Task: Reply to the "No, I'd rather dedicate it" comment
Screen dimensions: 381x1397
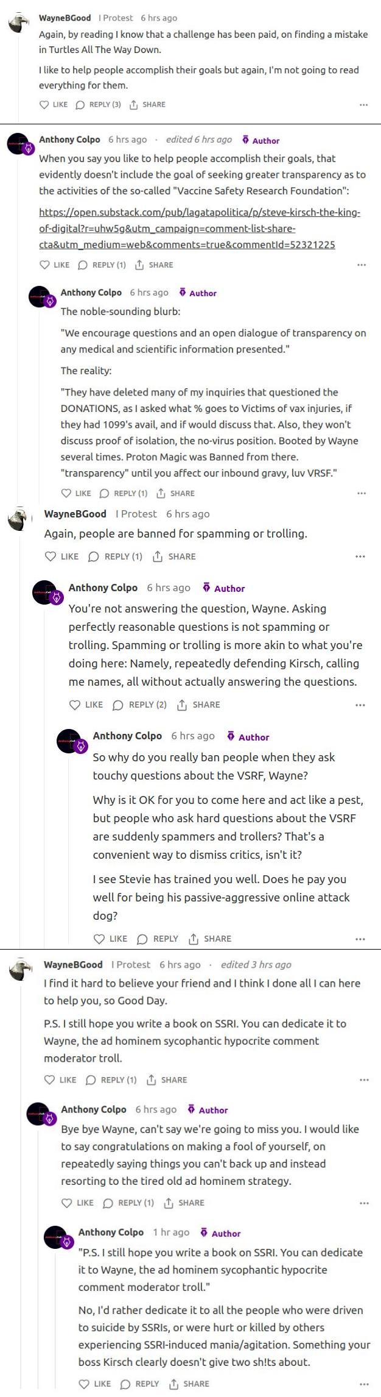Action: 139,1384
